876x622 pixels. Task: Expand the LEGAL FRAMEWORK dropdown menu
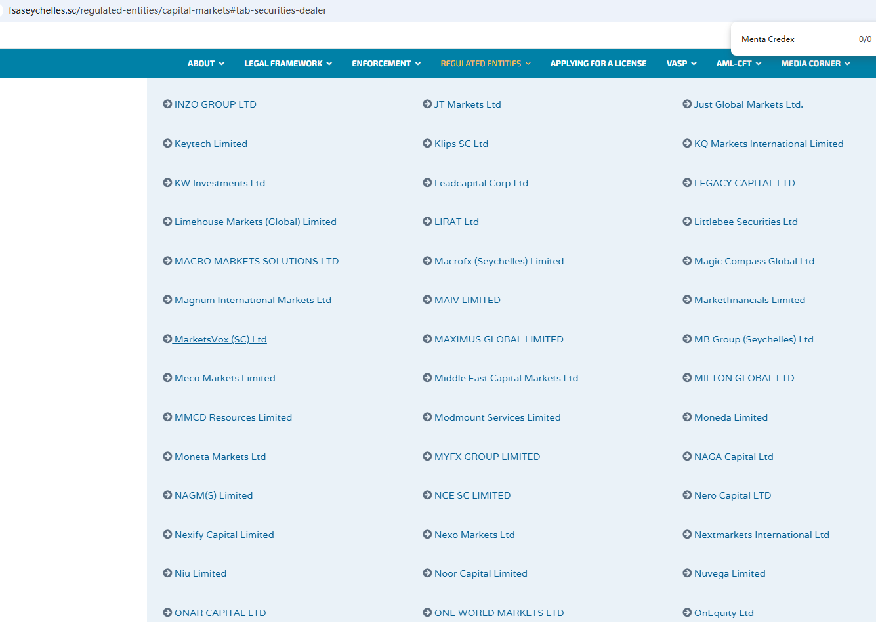pos(288,64)
